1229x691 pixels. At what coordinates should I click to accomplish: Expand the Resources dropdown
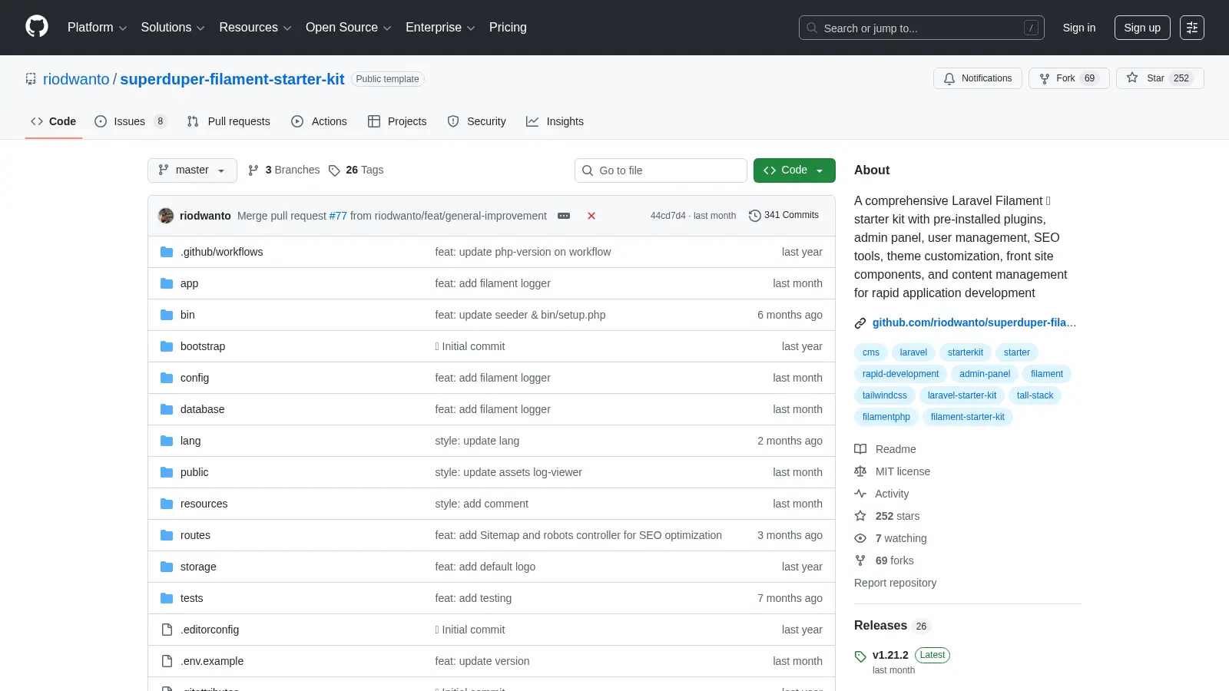[255, 28]
